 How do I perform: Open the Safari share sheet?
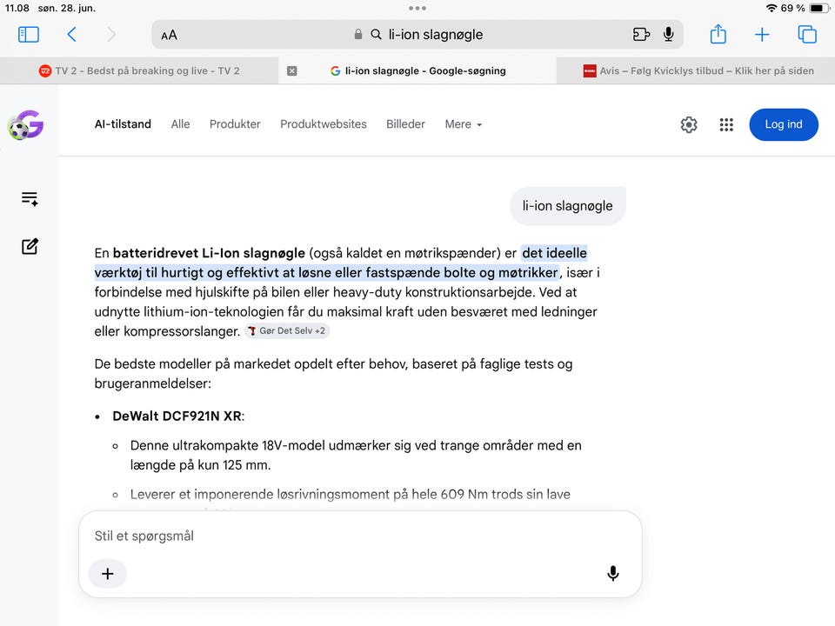point(718,34)
